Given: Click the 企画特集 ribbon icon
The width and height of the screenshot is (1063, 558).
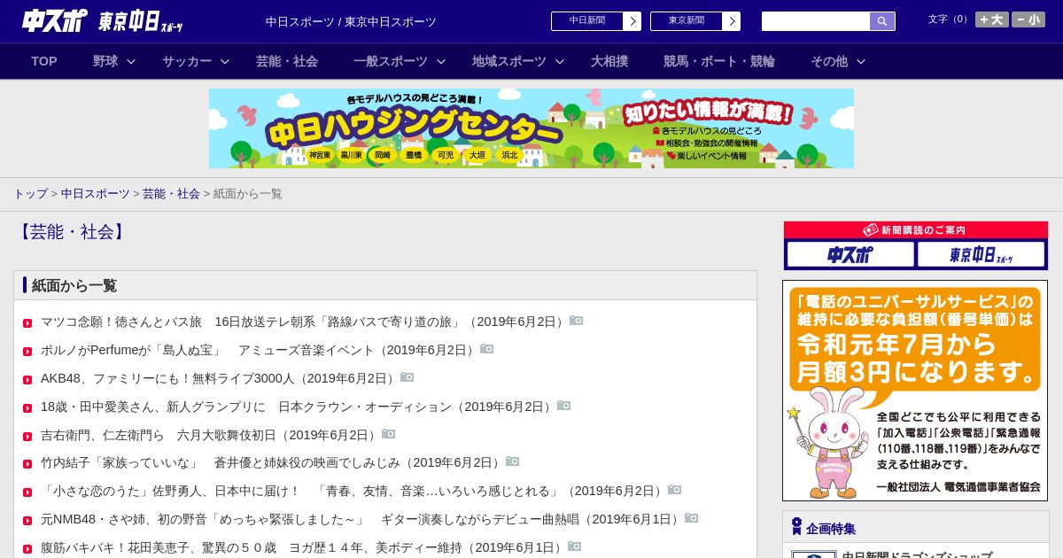Looking at the screenshot, I should pyautogui.click(x=796, y=527).
